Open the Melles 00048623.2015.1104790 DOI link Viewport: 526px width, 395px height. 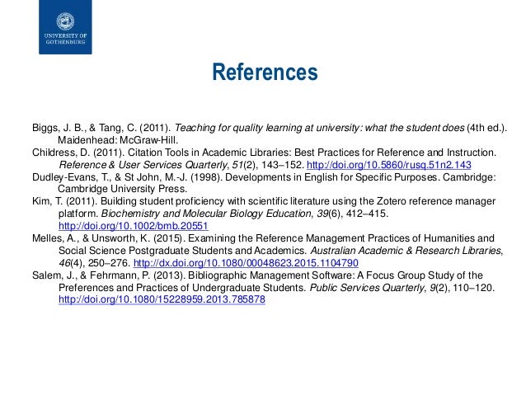pyautogui.click(x=246, y=263)
